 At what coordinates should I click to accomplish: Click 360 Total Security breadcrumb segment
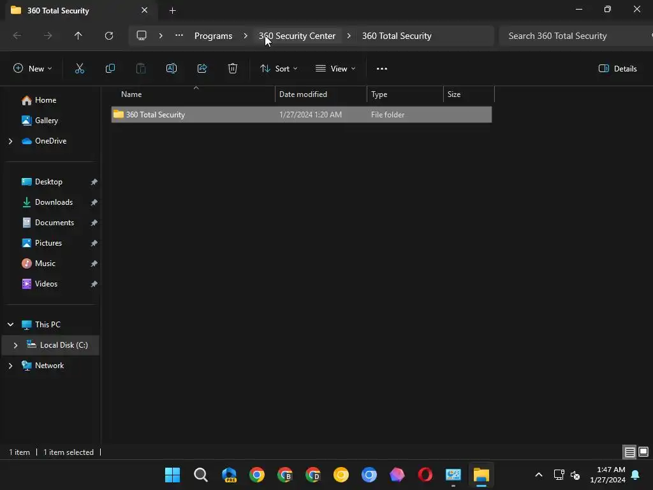397,36
